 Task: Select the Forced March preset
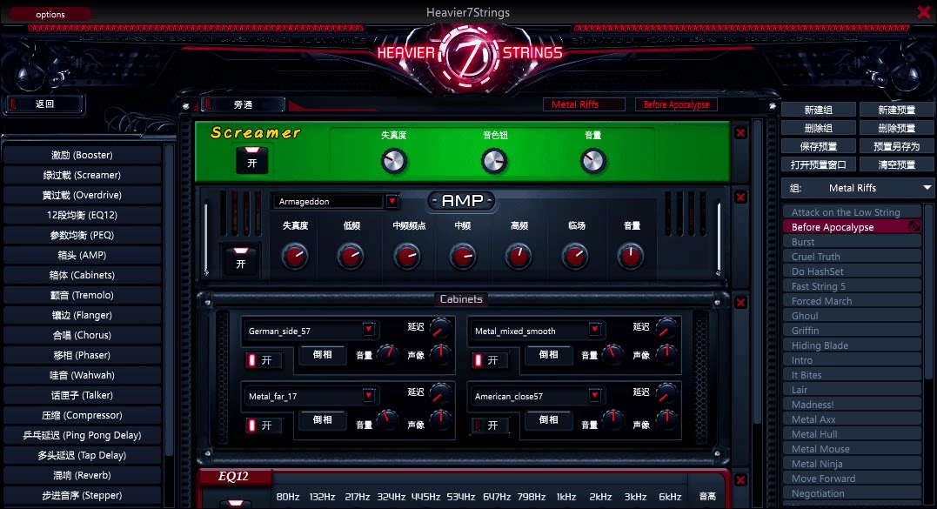click(852, 301)
